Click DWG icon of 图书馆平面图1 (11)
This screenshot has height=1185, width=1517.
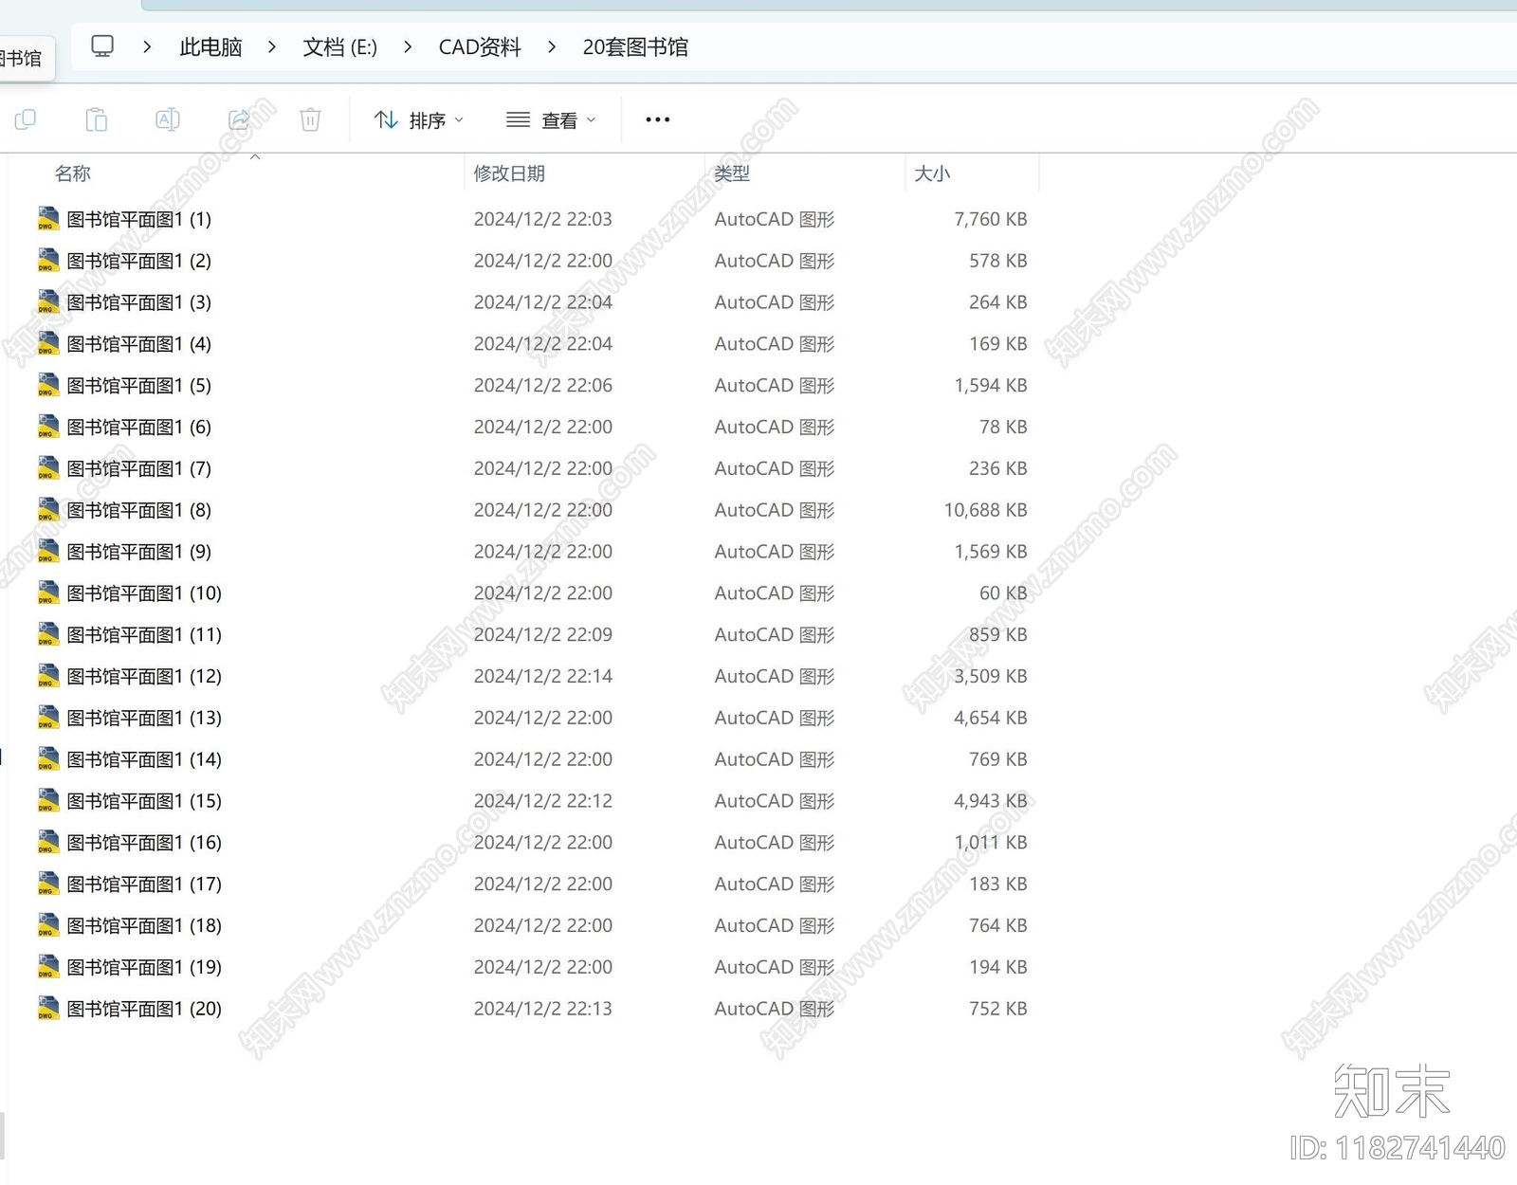pos(48,635)
